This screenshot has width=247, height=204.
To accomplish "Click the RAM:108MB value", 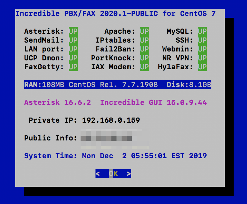I will (x=44, y=85).
